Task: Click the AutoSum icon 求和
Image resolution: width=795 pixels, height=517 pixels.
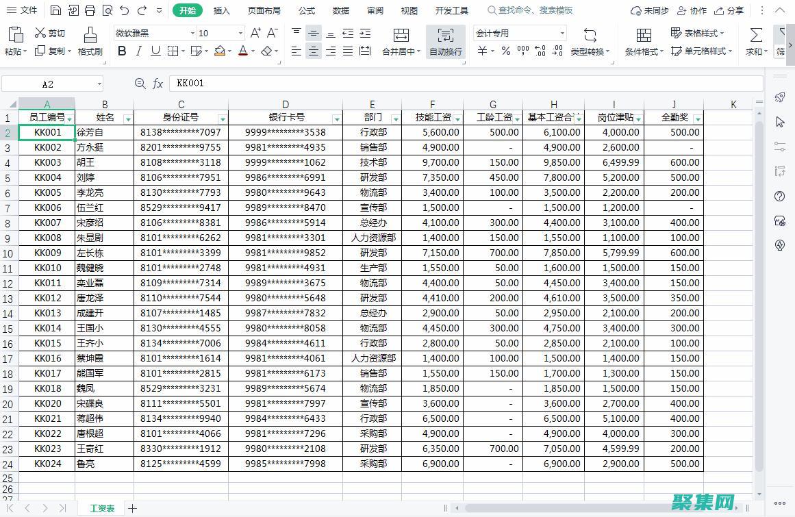Action: (755, 41)
